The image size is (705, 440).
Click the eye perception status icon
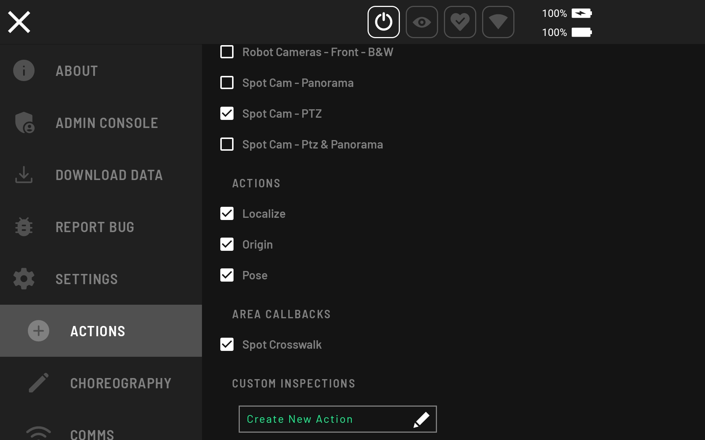tap(422, 22)
